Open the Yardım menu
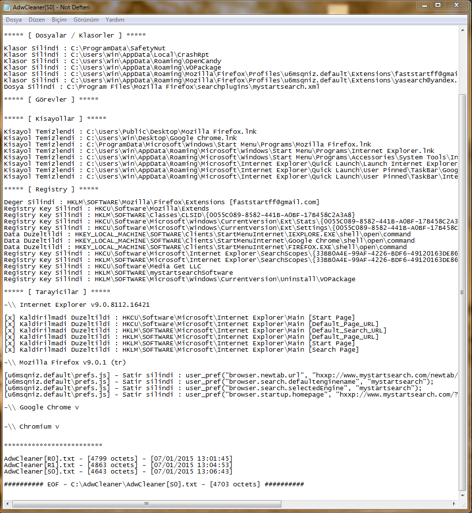Image resolution: width=472 pixels, height=513 pixels. (x=115, y=20)
